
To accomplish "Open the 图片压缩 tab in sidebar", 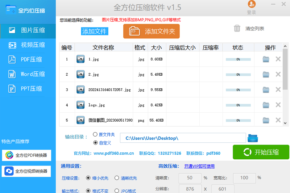I will 28,31.
